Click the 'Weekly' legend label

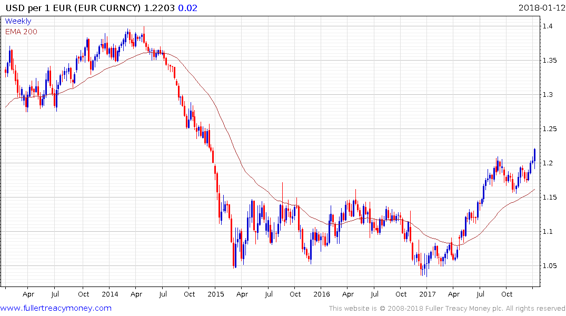[x=18, y=21]
